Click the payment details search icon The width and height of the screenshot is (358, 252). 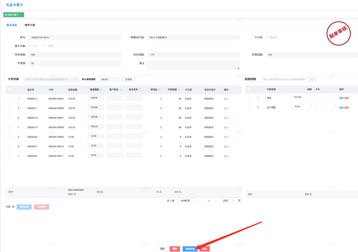click(312, 79)
